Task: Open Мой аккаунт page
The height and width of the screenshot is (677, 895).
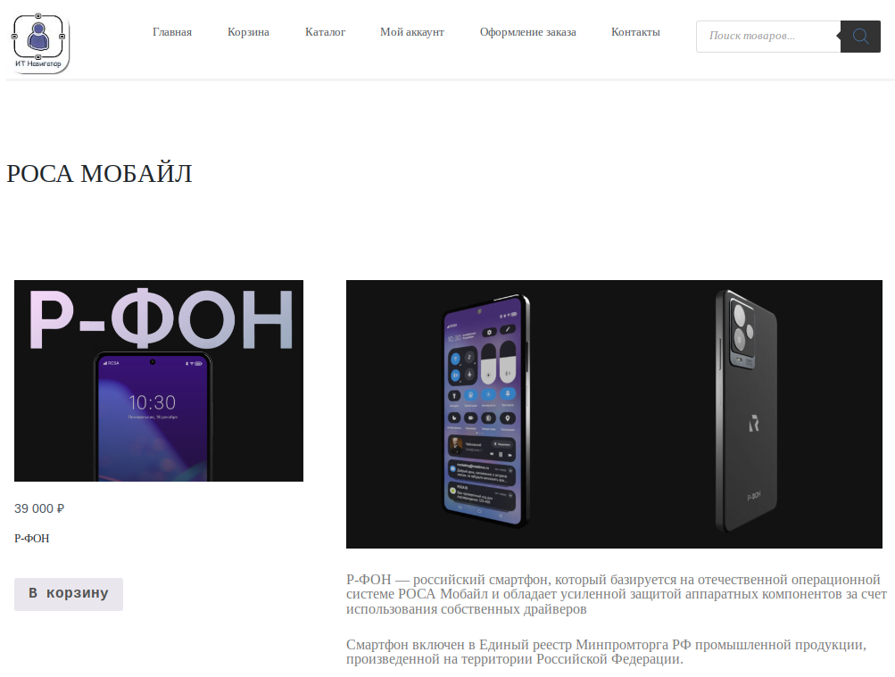Action: coord(412,32)
